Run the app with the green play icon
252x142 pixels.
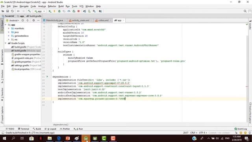[50, 11]
